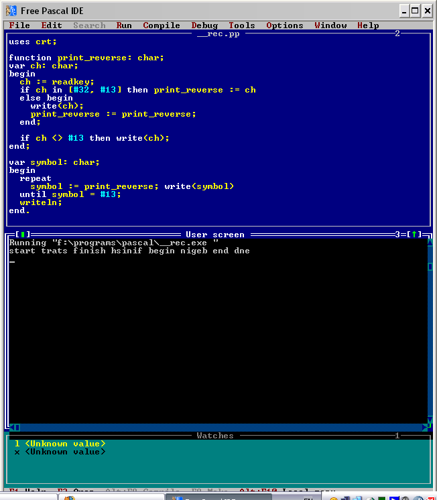Screen dimensions: 437x500
Task: Click right arrow of User screen horizontal scrollbar
Action: 424,427
